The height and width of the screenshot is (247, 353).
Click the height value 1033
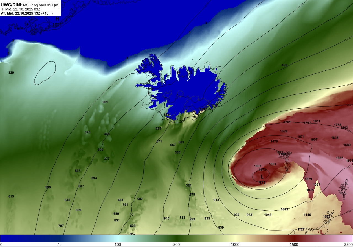click(x=284, y=209)
